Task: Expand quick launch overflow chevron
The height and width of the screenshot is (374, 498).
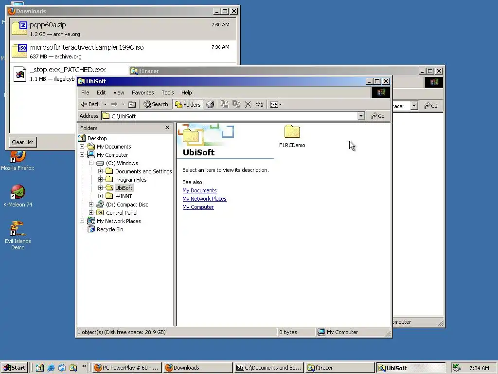Action: [84, 366]
